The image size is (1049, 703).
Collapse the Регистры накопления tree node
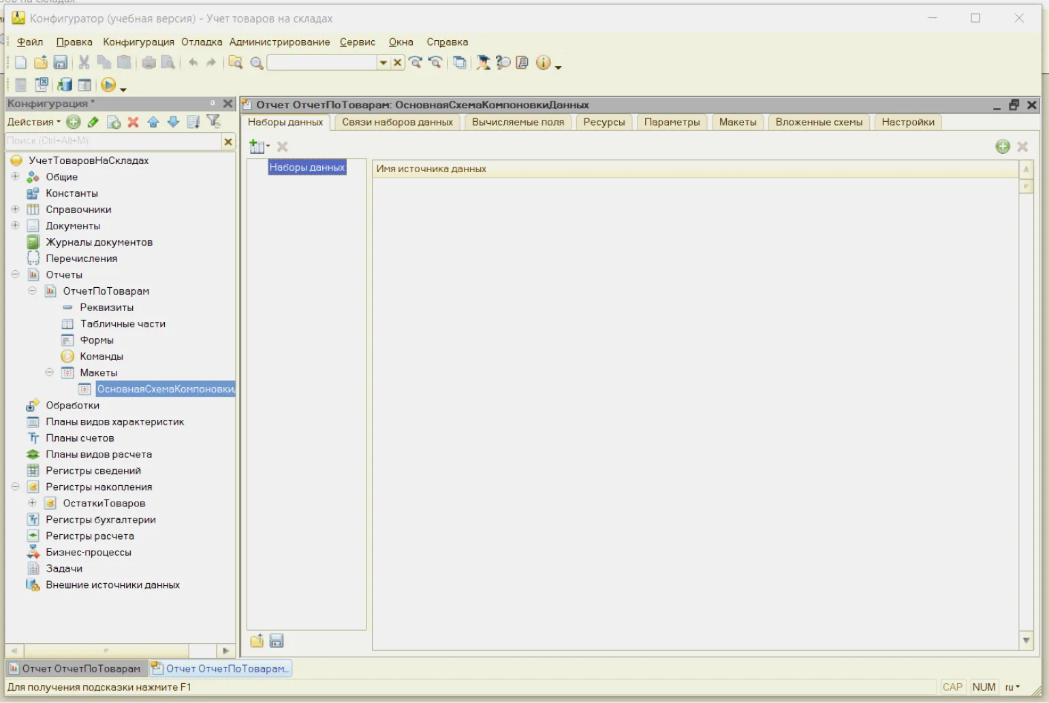[x=15, y=487]
